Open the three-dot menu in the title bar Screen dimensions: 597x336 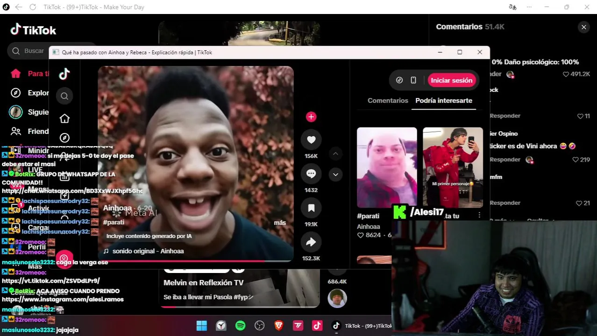coord(529,7)
